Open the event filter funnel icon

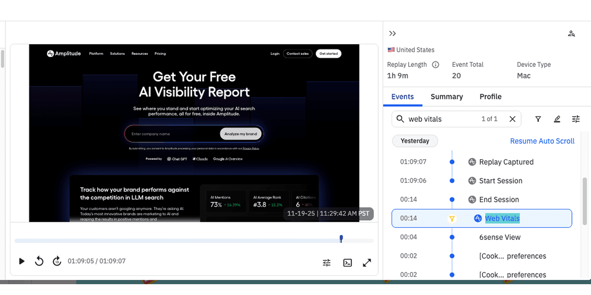538,119
